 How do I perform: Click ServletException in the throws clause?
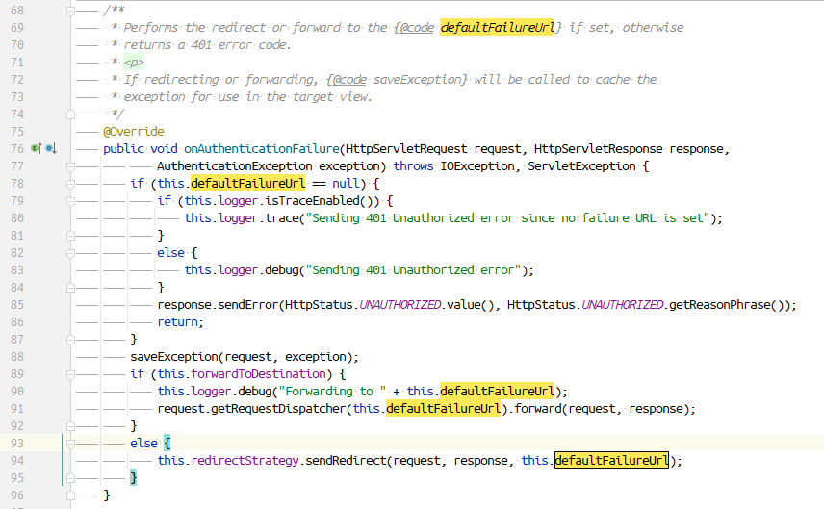(x=581, y=166)
